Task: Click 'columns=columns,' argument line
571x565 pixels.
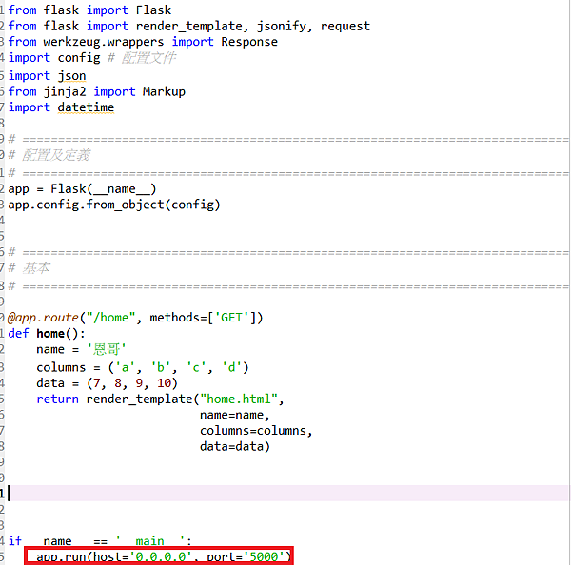Action: (x=256, y=431)
